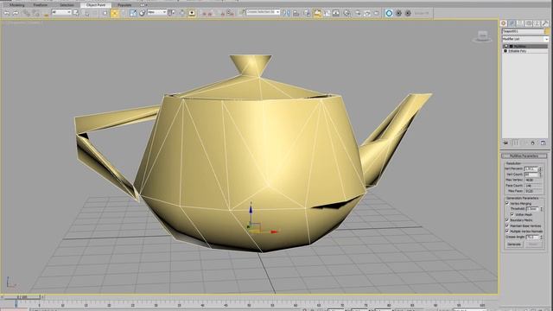The image size is (553, 311).
Task: Switch to the Motion command panel tab
Action: click(528, 23)
